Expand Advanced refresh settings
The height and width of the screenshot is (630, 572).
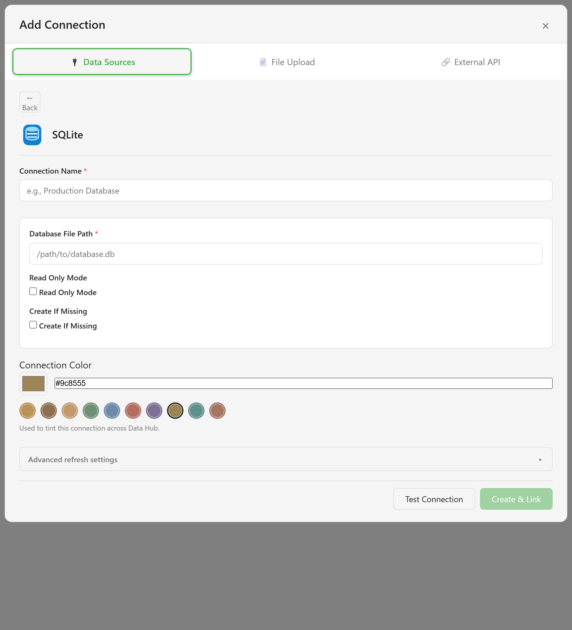pyautogui.click(x=286, y=459)
